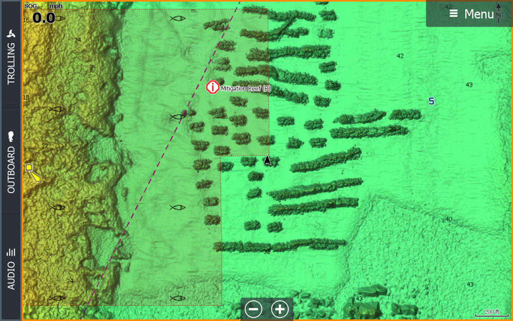Select the fish icon near the left depth contours
This screenshot has width=513, height=321.
[x=58, y=110]
